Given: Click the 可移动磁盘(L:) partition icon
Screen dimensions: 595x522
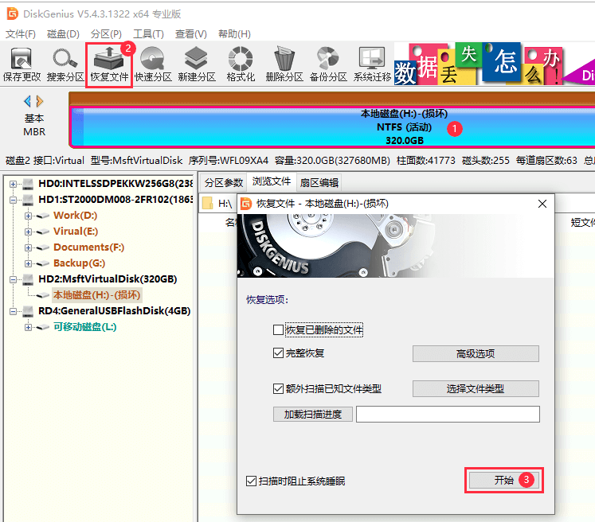Looking at the screenshot, I should pyautogui.click(x=44, y=327).
